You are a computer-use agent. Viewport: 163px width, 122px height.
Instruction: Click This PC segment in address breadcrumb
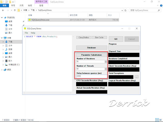point(25,10)
